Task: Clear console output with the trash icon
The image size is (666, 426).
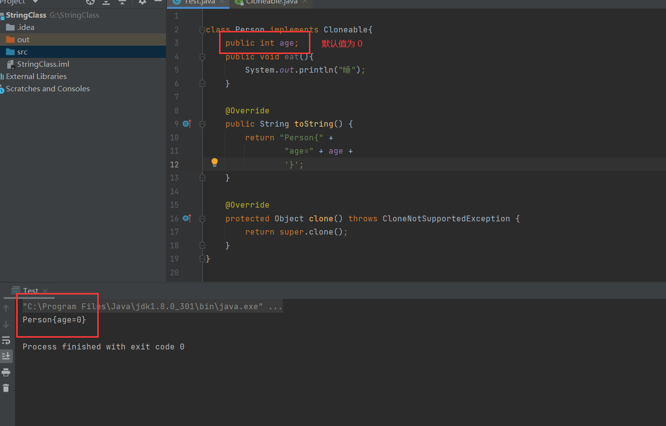Action: click(6, 388)
